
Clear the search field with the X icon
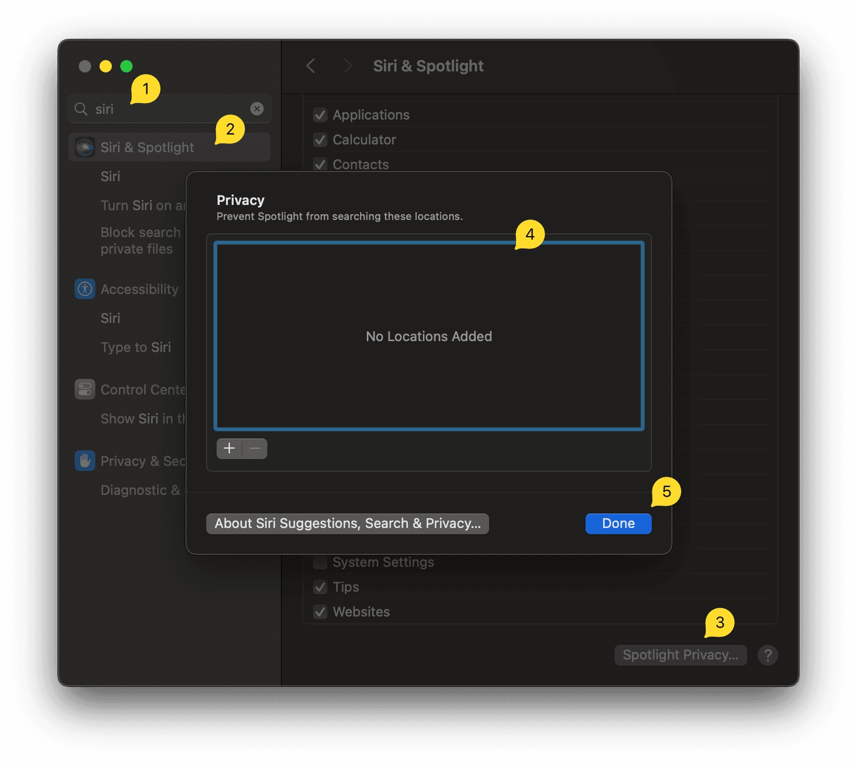pos(256,109)
